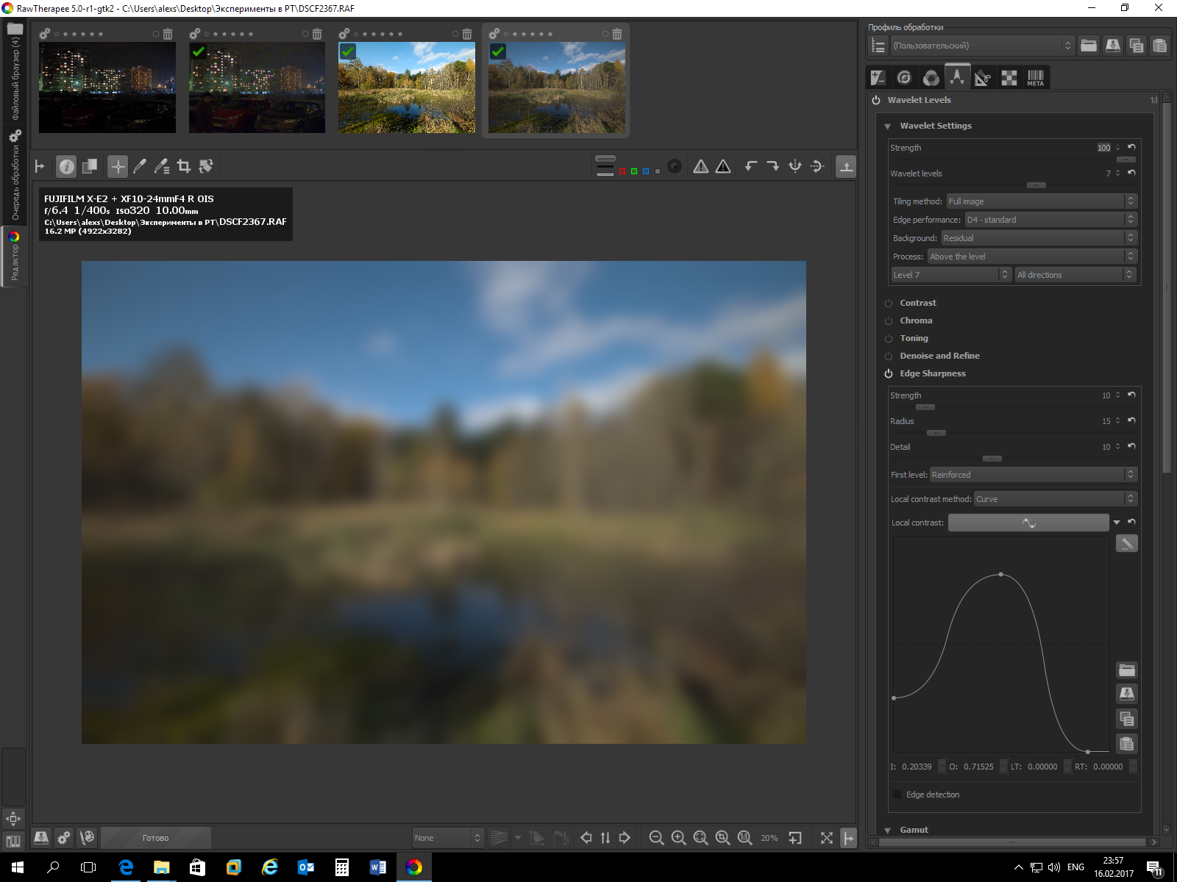The width and height of the screenshot is (1177, 882).
Task: Open Background Residual dropdown
Action: [1039, 238]
